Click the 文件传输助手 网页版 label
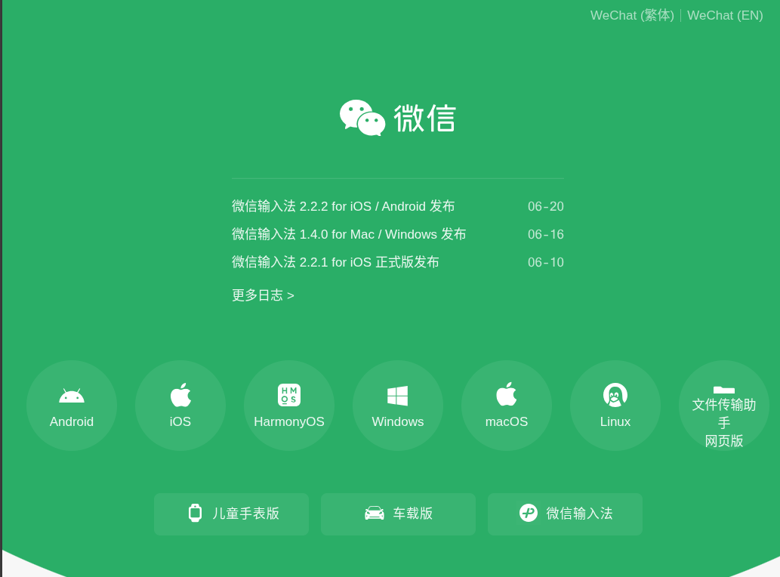Image resolution: width=780 pixels, height=577 pixels. click(x=724, y=423)
